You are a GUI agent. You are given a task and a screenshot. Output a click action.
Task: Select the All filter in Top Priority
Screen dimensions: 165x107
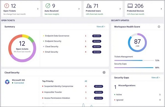pyautogui.click(x=86, y=81)
